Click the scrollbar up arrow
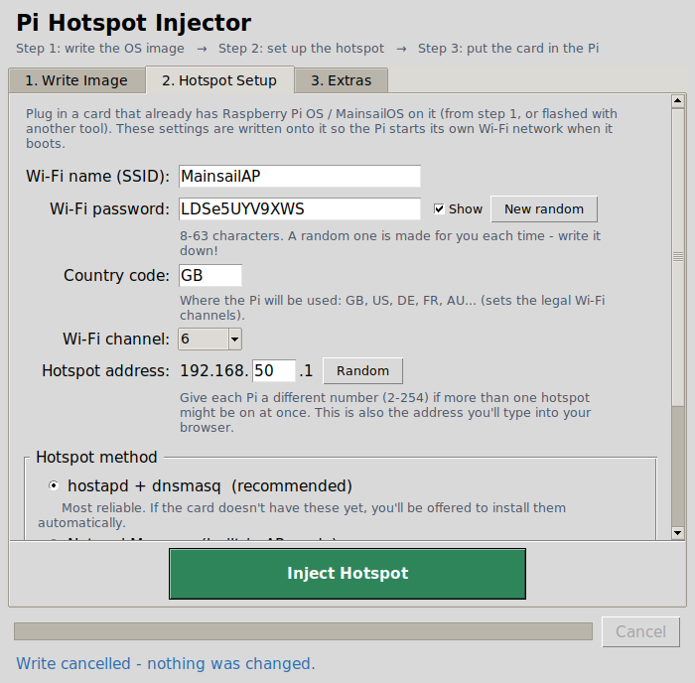The width and height of the screenshot is (695, 683). coord(678,101)
